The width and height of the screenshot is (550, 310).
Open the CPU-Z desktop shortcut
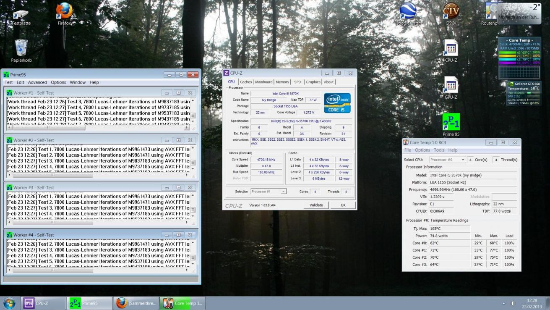pos(451,51)
